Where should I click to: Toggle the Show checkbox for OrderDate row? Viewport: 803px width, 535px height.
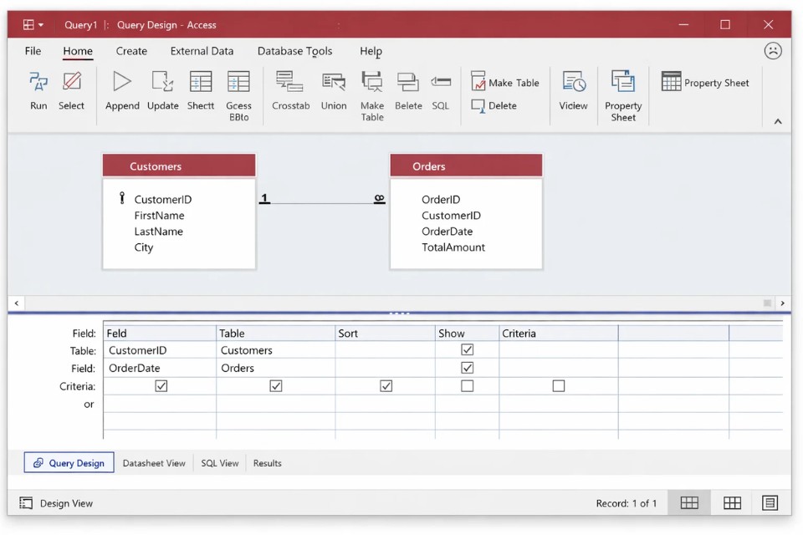[x=468, y=368]
